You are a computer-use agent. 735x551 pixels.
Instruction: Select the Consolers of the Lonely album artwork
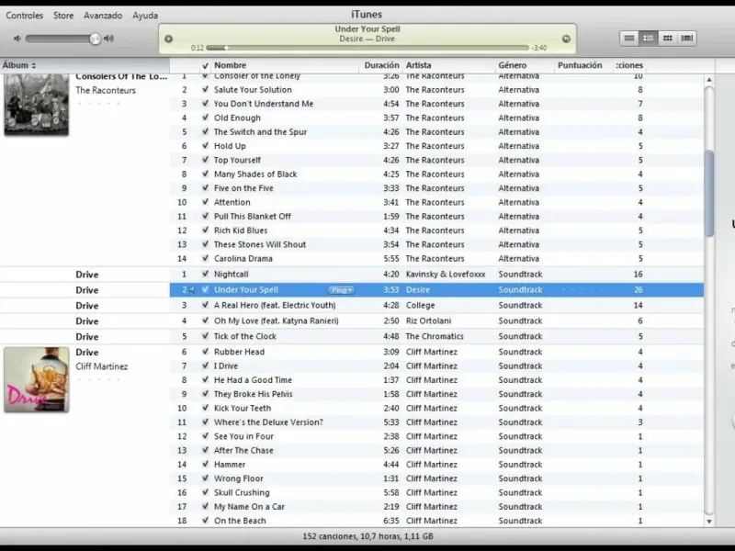(x=37, y=105)
